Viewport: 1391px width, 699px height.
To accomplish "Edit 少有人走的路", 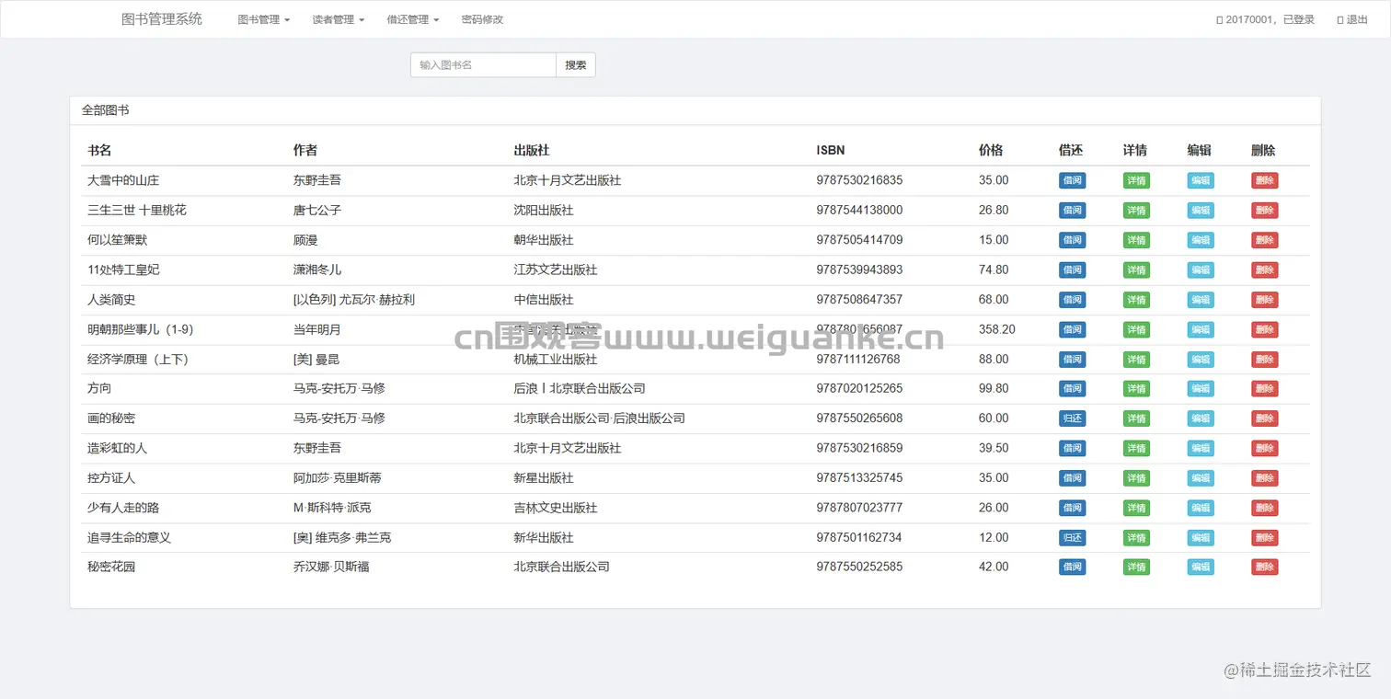I will click(1201, 508).
